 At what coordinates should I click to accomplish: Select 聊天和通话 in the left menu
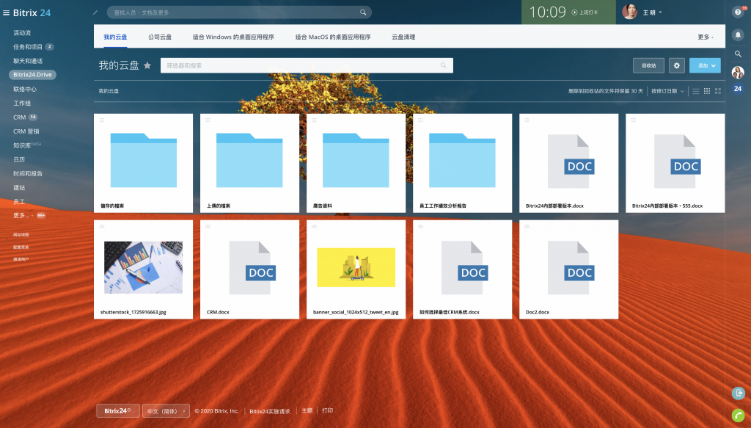click(x=28, y=61)
